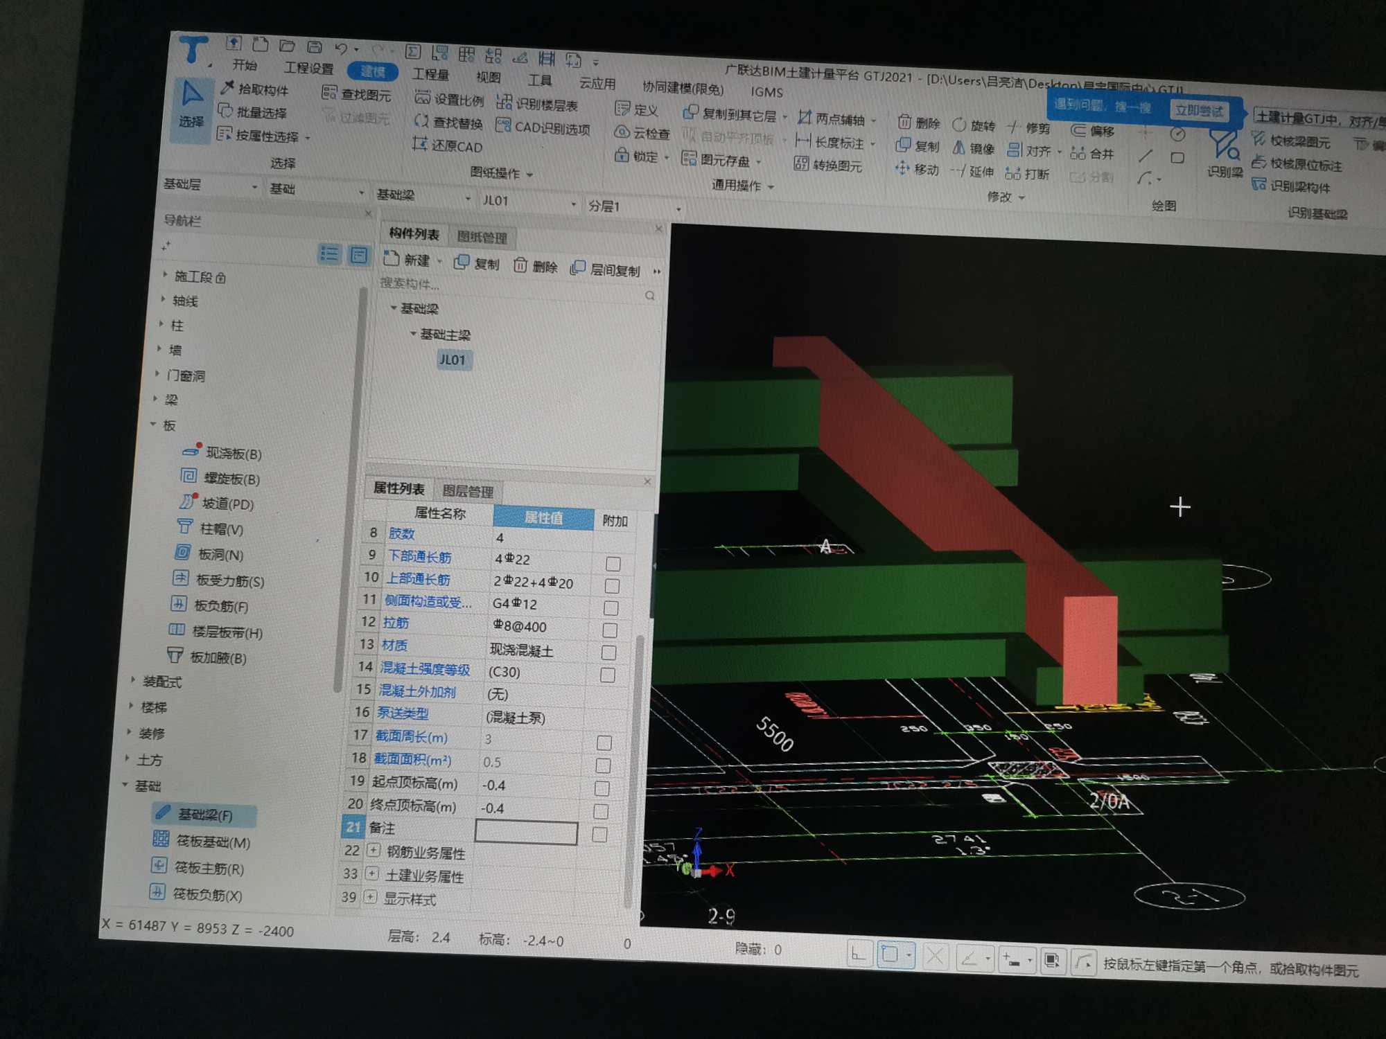This screenshot has height=1039, width=1386.
Task: Click 查找替换 find and replace
Action: point(448,123)
